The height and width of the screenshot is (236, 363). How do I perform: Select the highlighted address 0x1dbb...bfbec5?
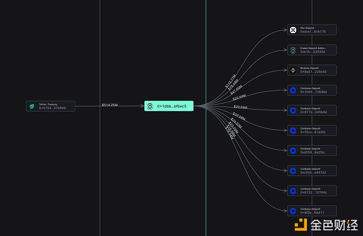172,106
